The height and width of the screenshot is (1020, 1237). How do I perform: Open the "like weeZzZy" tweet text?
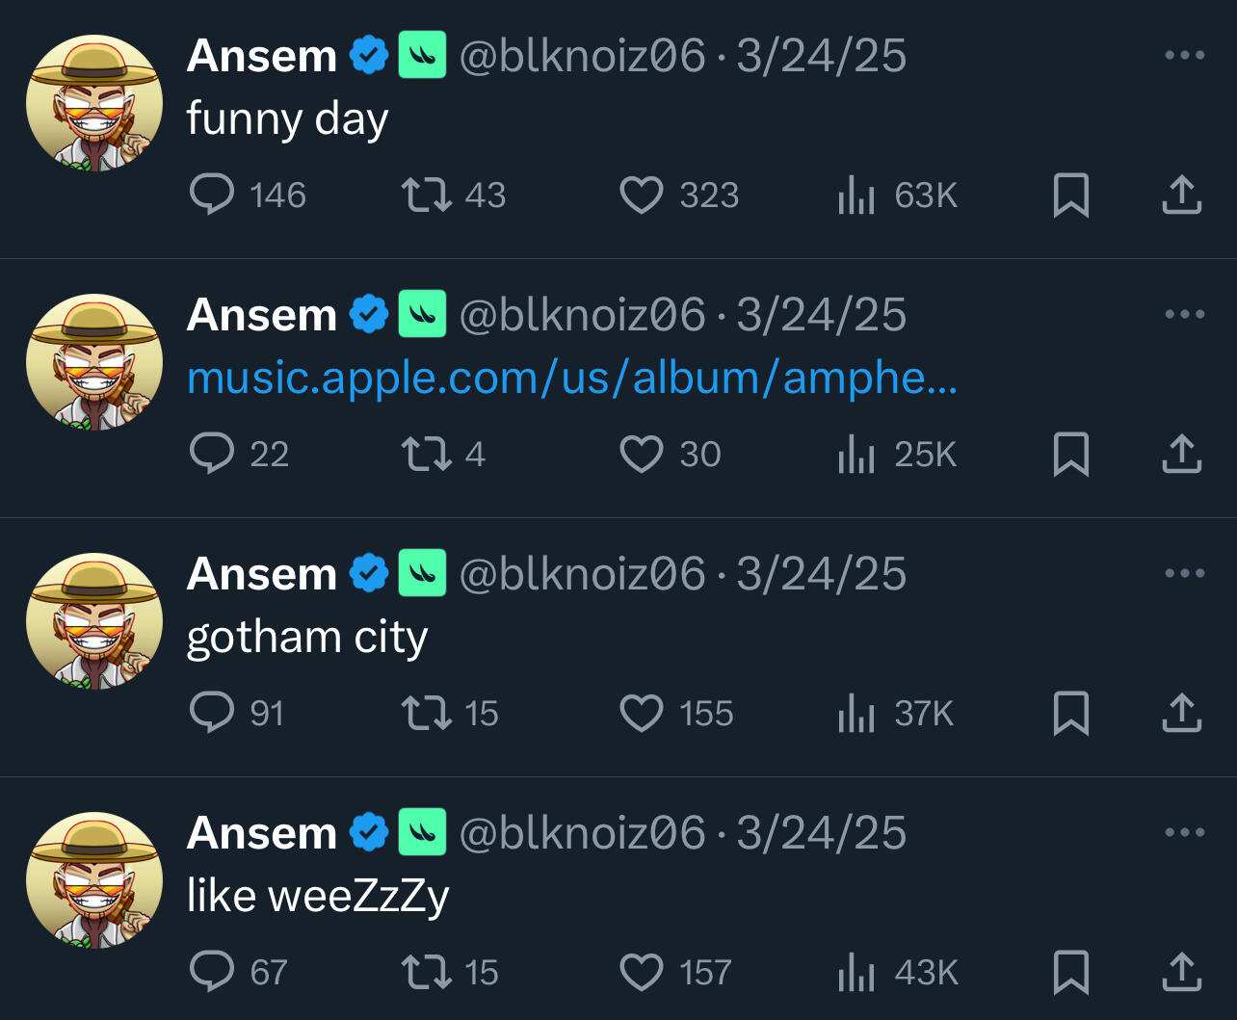[318, 896]
